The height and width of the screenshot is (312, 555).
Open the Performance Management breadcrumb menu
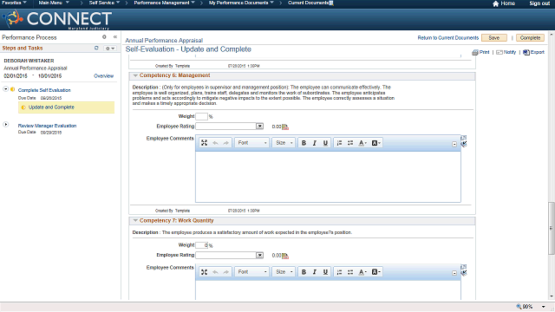[164, 3]
